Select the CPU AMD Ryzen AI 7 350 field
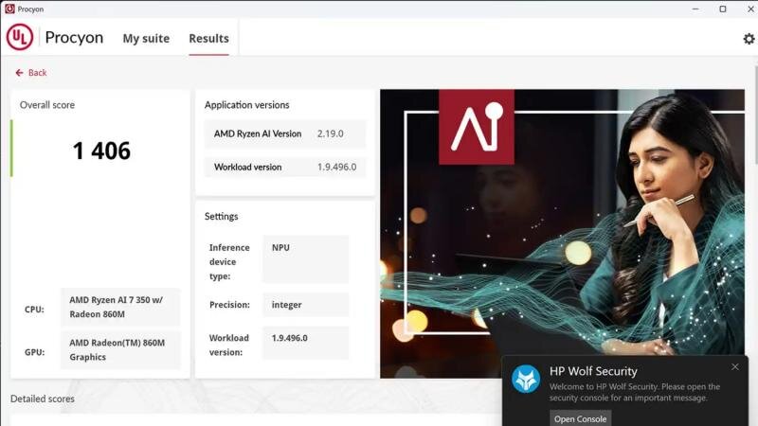This screenshot has height=426, width=758. [120, 306]
